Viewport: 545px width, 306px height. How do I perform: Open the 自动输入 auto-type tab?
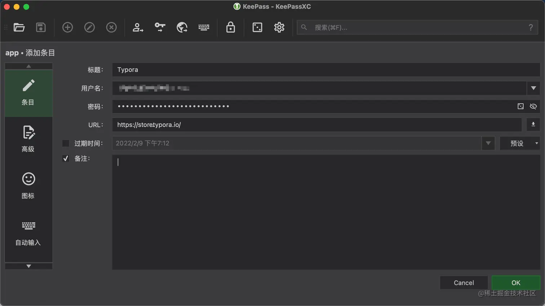[28, 233]
